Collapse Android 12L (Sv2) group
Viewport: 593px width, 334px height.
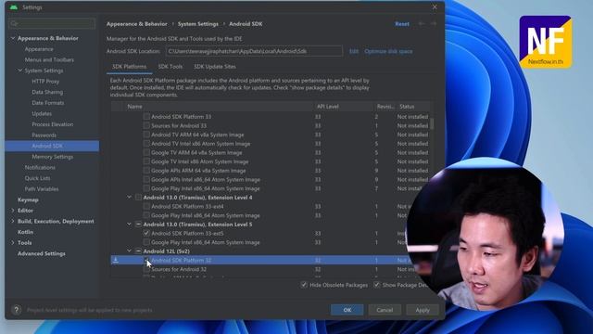[129, 251]
